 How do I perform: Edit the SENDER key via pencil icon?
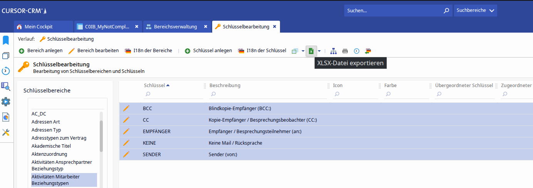pos(126,154)
